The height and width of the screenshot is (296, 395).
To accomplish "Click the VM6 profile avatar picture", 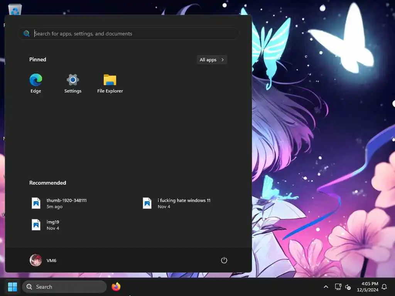I will click(x=36, y=260).
